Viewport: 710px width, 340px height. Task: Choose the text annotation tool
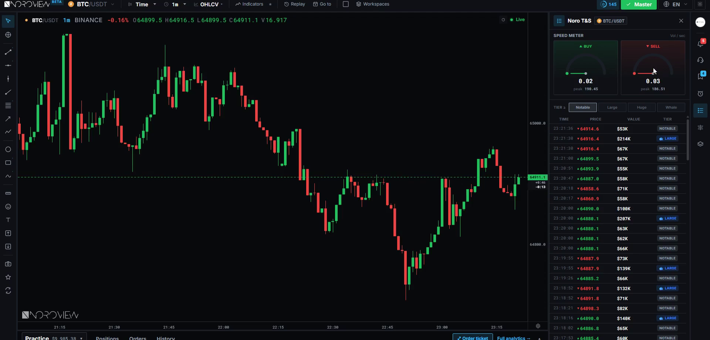click(8, 220)
